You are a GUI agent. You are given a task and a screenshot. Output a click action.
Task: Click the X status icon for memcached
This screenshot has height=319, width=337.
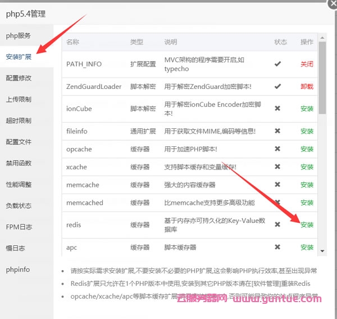277,203
